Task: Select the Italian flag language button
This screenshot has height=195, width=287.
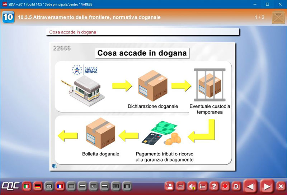Action: pyautogui.click(x=26, y=186)
